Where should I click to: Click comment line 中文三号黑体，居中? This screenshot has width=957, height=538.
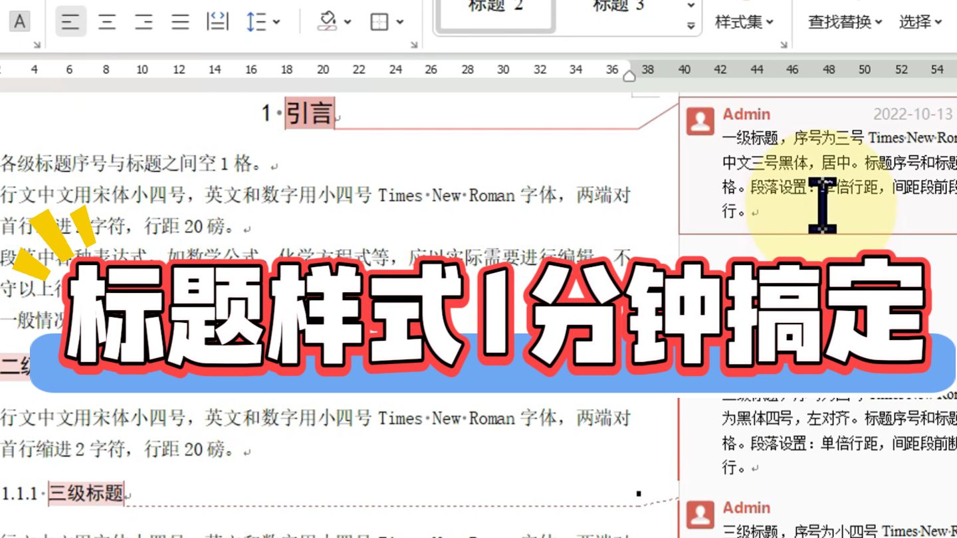pos(790,163)
